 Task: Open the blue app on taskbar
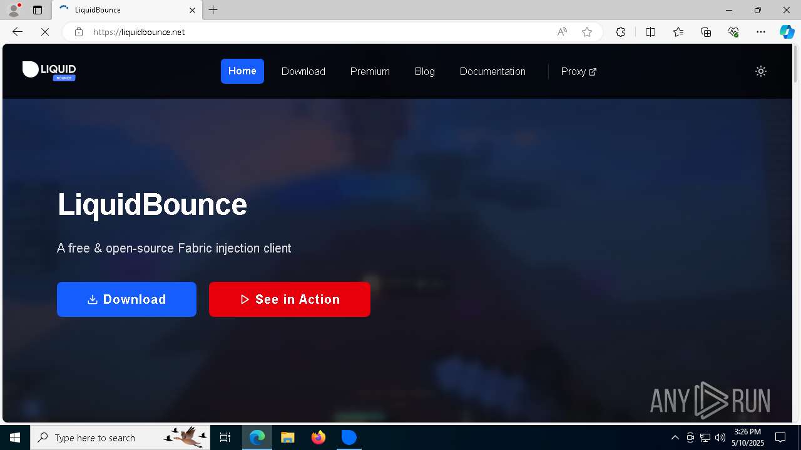click(x=349, y=437)
